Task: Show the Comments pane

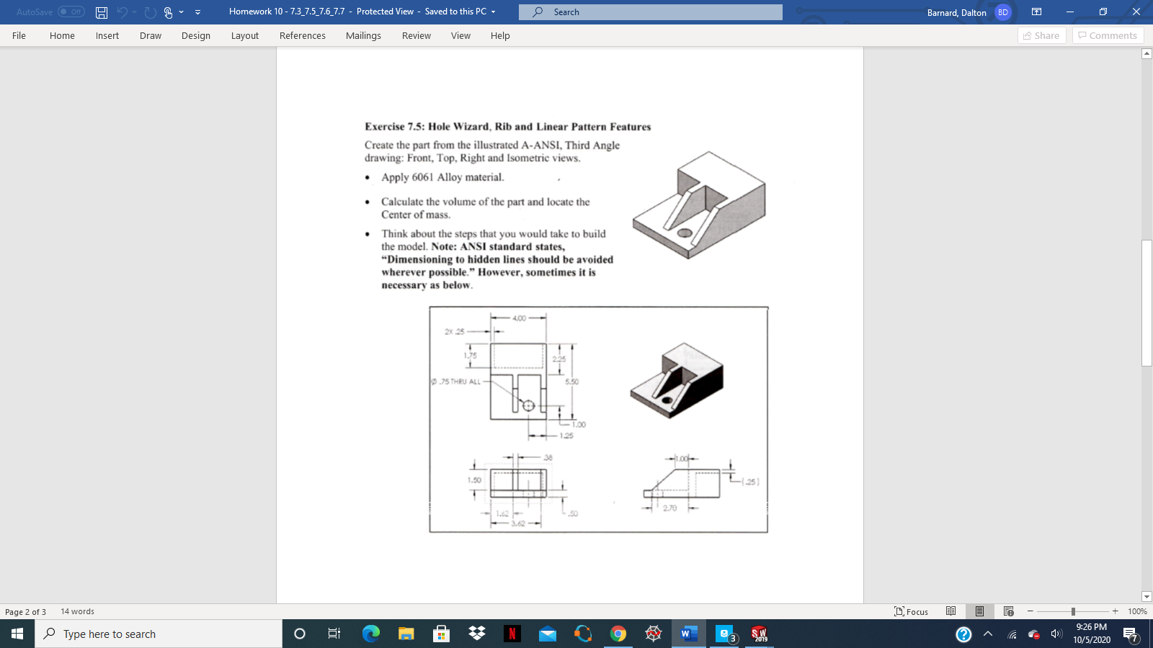Action: [x=1108, y=35]
